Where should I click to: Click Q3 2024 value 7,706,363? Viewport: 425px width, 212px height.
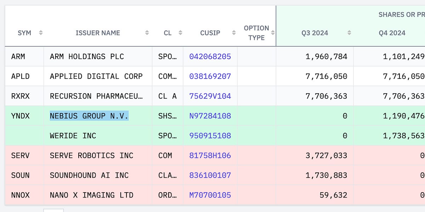click(327, 96)
